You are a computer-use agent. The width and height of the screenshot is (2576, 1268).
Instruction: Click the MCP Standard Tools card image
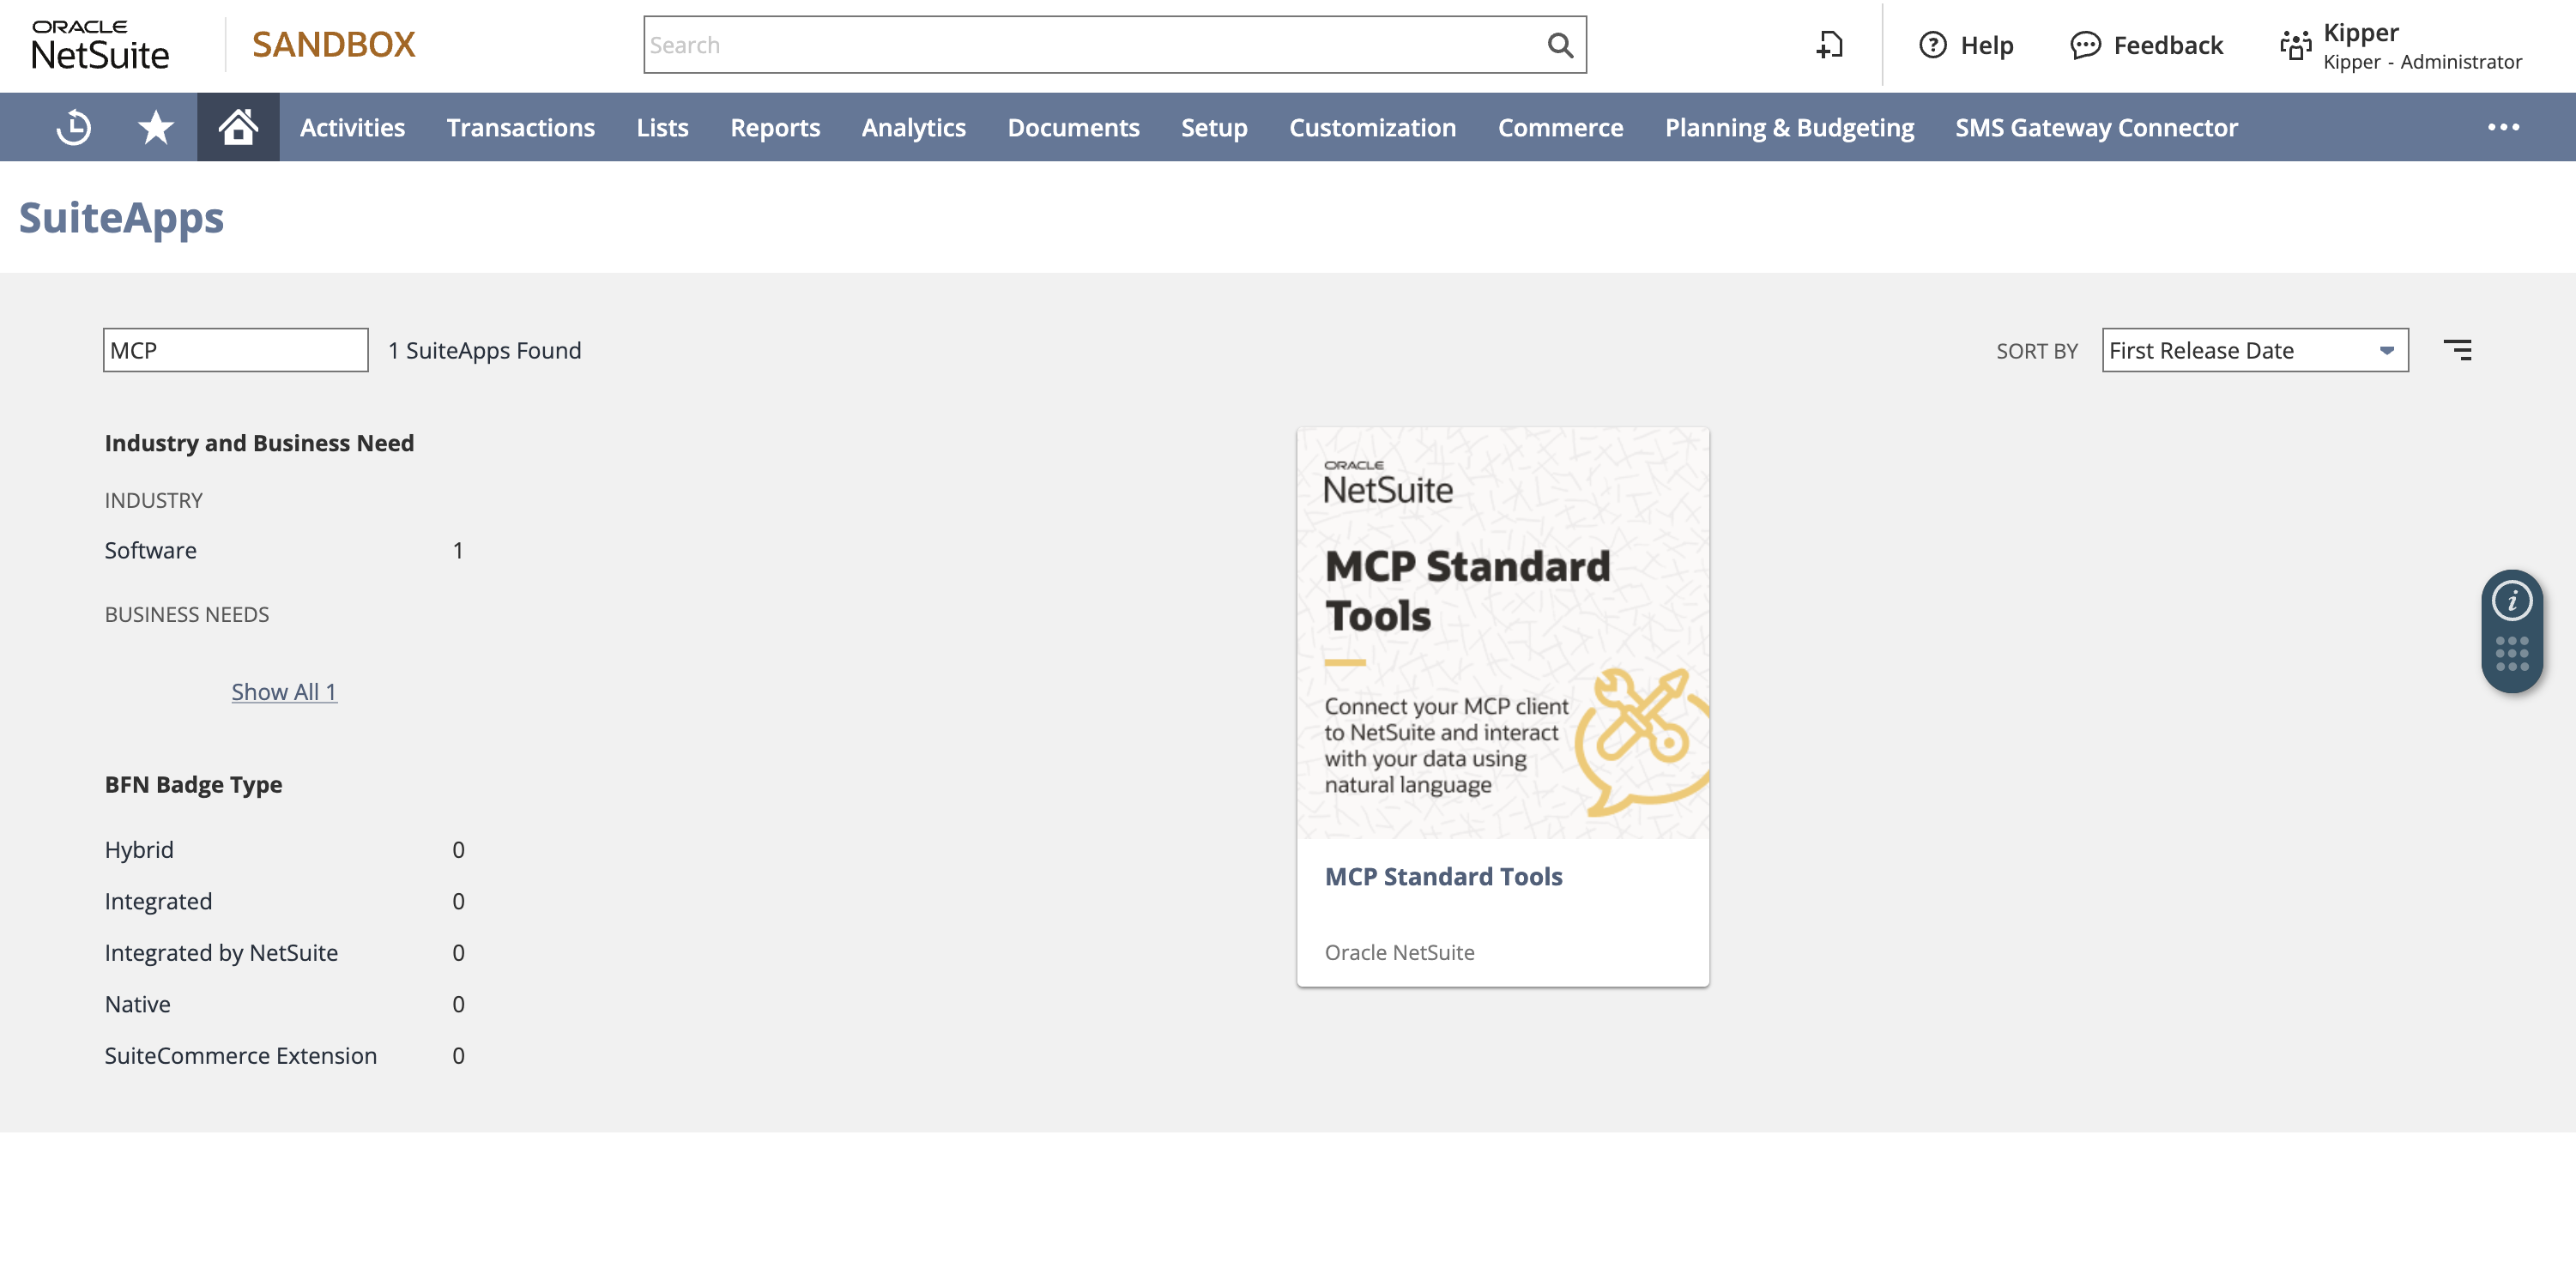(1503, 633)
